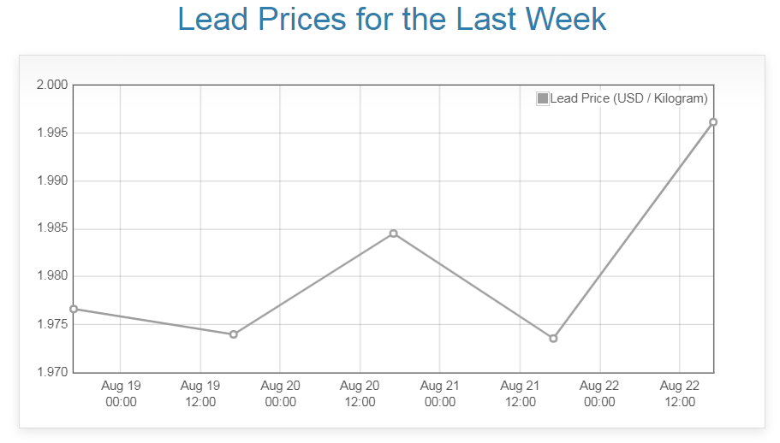Click the 1.980 price axis label

[51, 276]
